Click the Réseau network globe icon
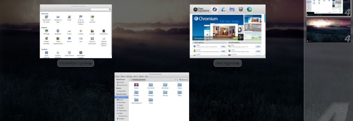Viewport: 353px width, 121px height. coord(69,38)
